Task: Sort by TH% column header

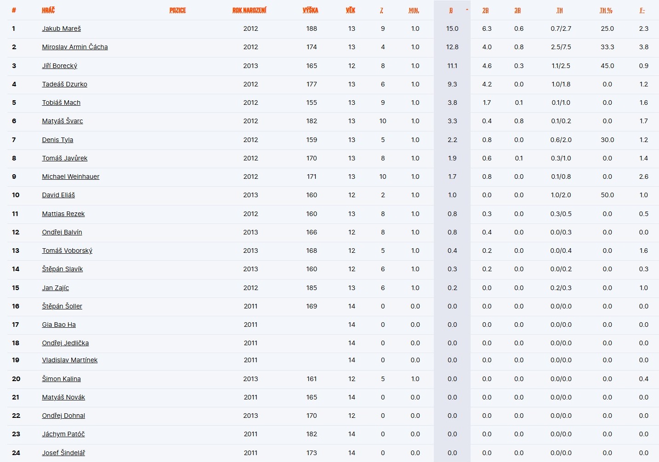Action: [606, 10]
